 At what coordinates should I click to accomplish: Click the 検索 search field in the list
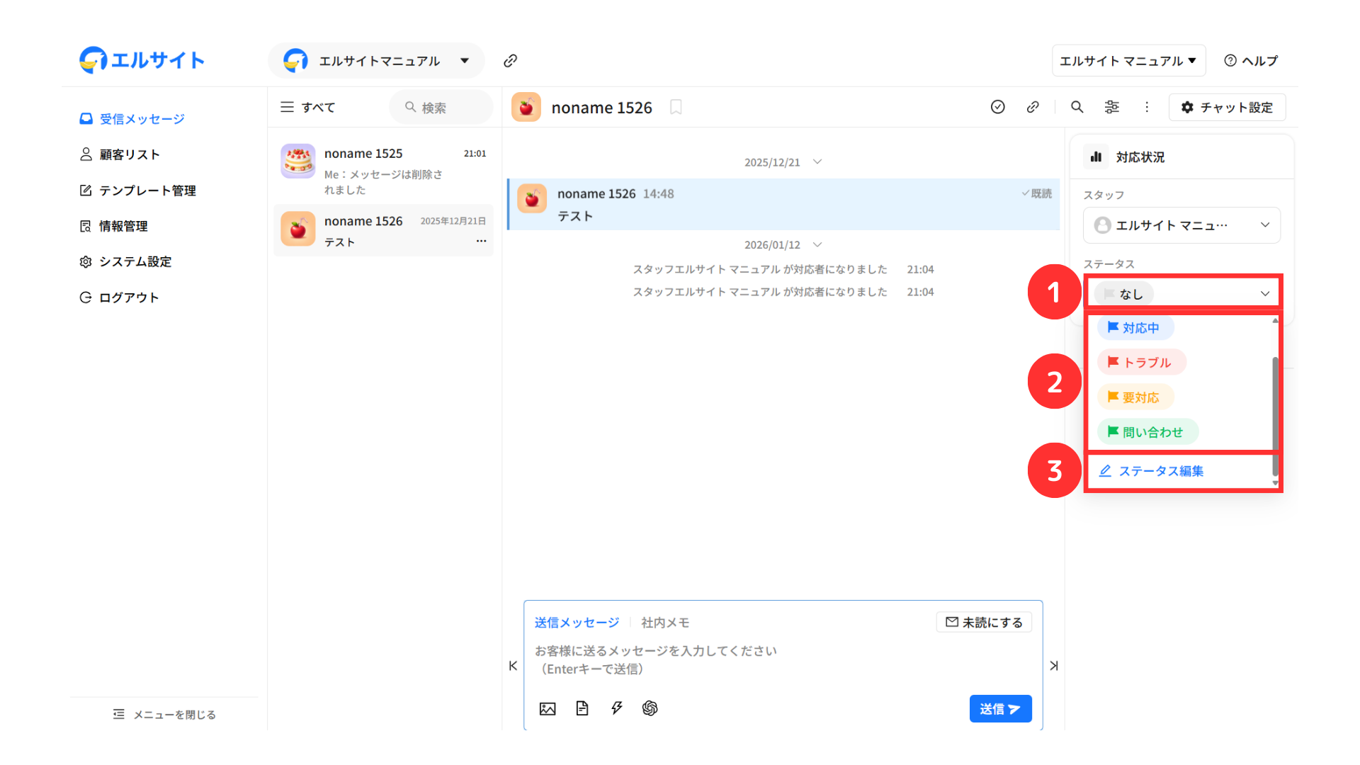coord(441,108)
